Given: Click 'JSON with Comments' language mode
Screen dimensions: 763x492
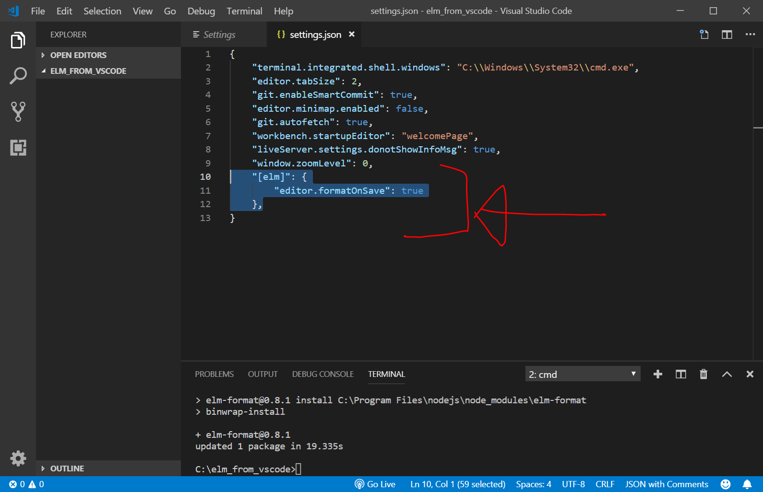Looking at the screenshot, I should [666, 484].
